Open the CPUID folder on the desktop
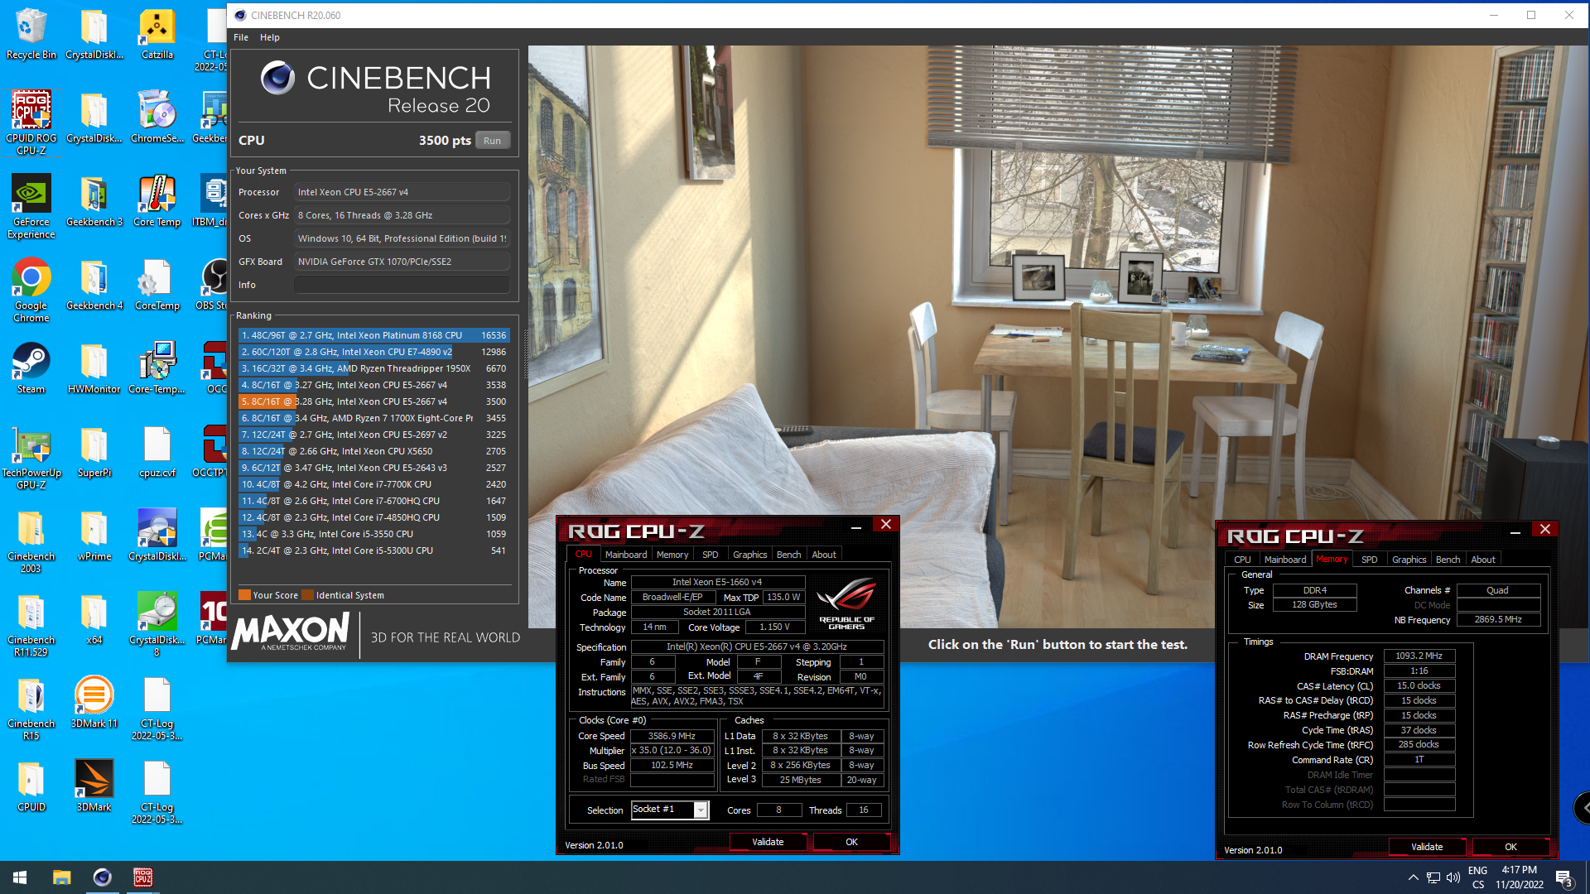This screenshot has width=1590, height=894. pos(31,786)
